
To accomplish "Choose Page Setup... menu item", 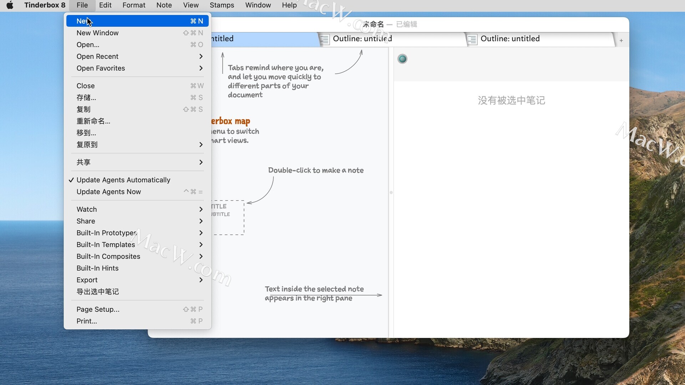I will pos(137,309).
